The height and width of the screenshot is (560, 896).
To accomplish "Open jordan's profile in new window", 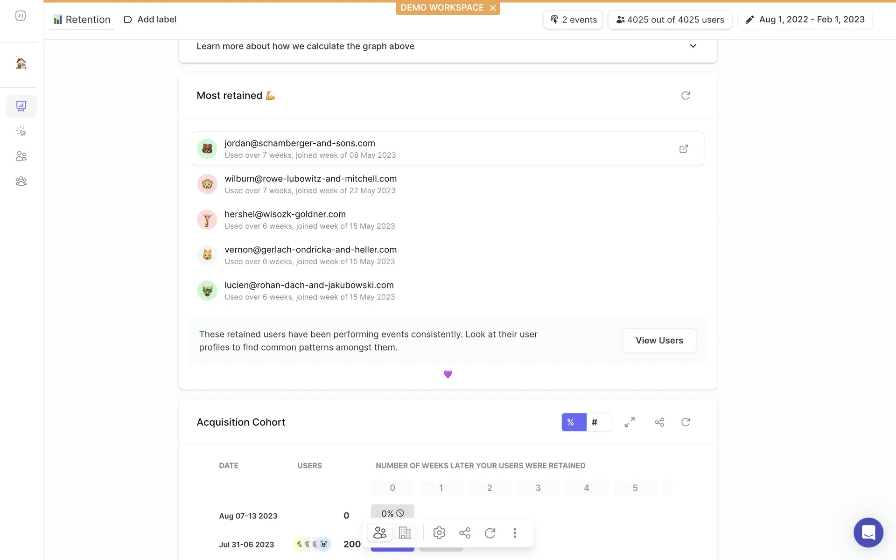I will click(x=684, y=149).
